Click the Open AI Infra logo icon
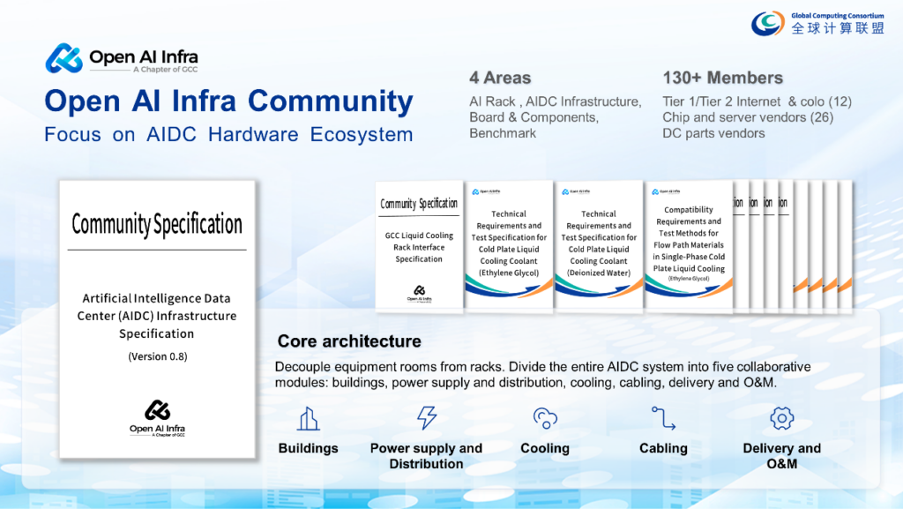Image resolution: width=903 pixels, height=509 pixels. (63, 58)
